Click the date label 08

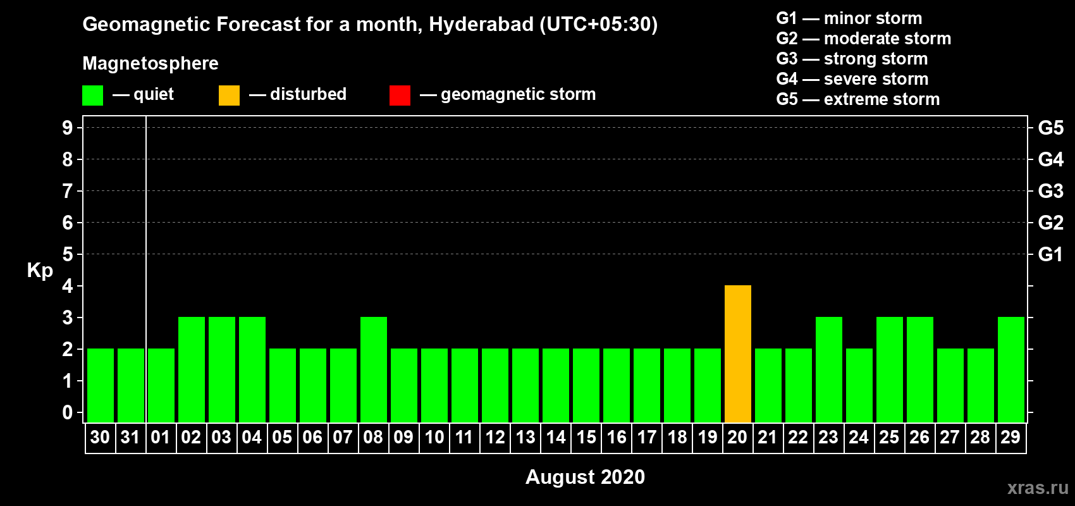(373, 437)
